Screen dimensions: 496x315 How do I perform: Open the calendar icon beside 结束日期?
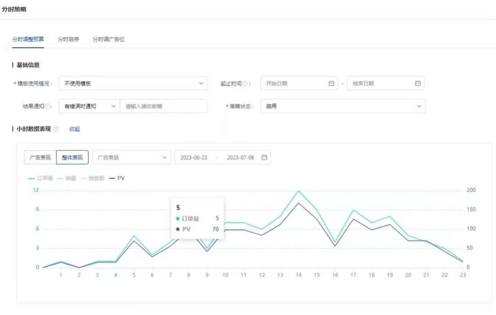tap(417, 83)
